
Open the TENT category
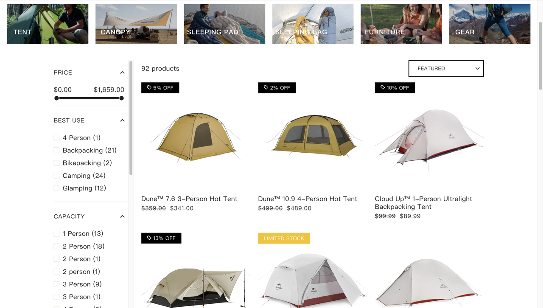[48, 24]
